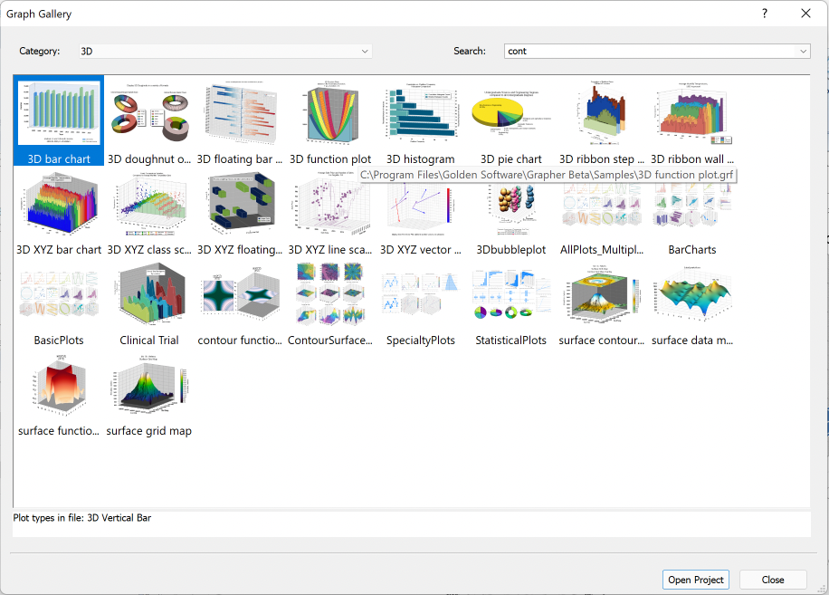Expand the Category dropdown

click(365, 52)
